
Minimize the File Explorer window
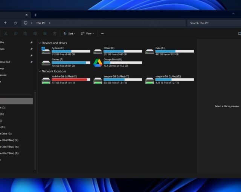coord(233,13)
